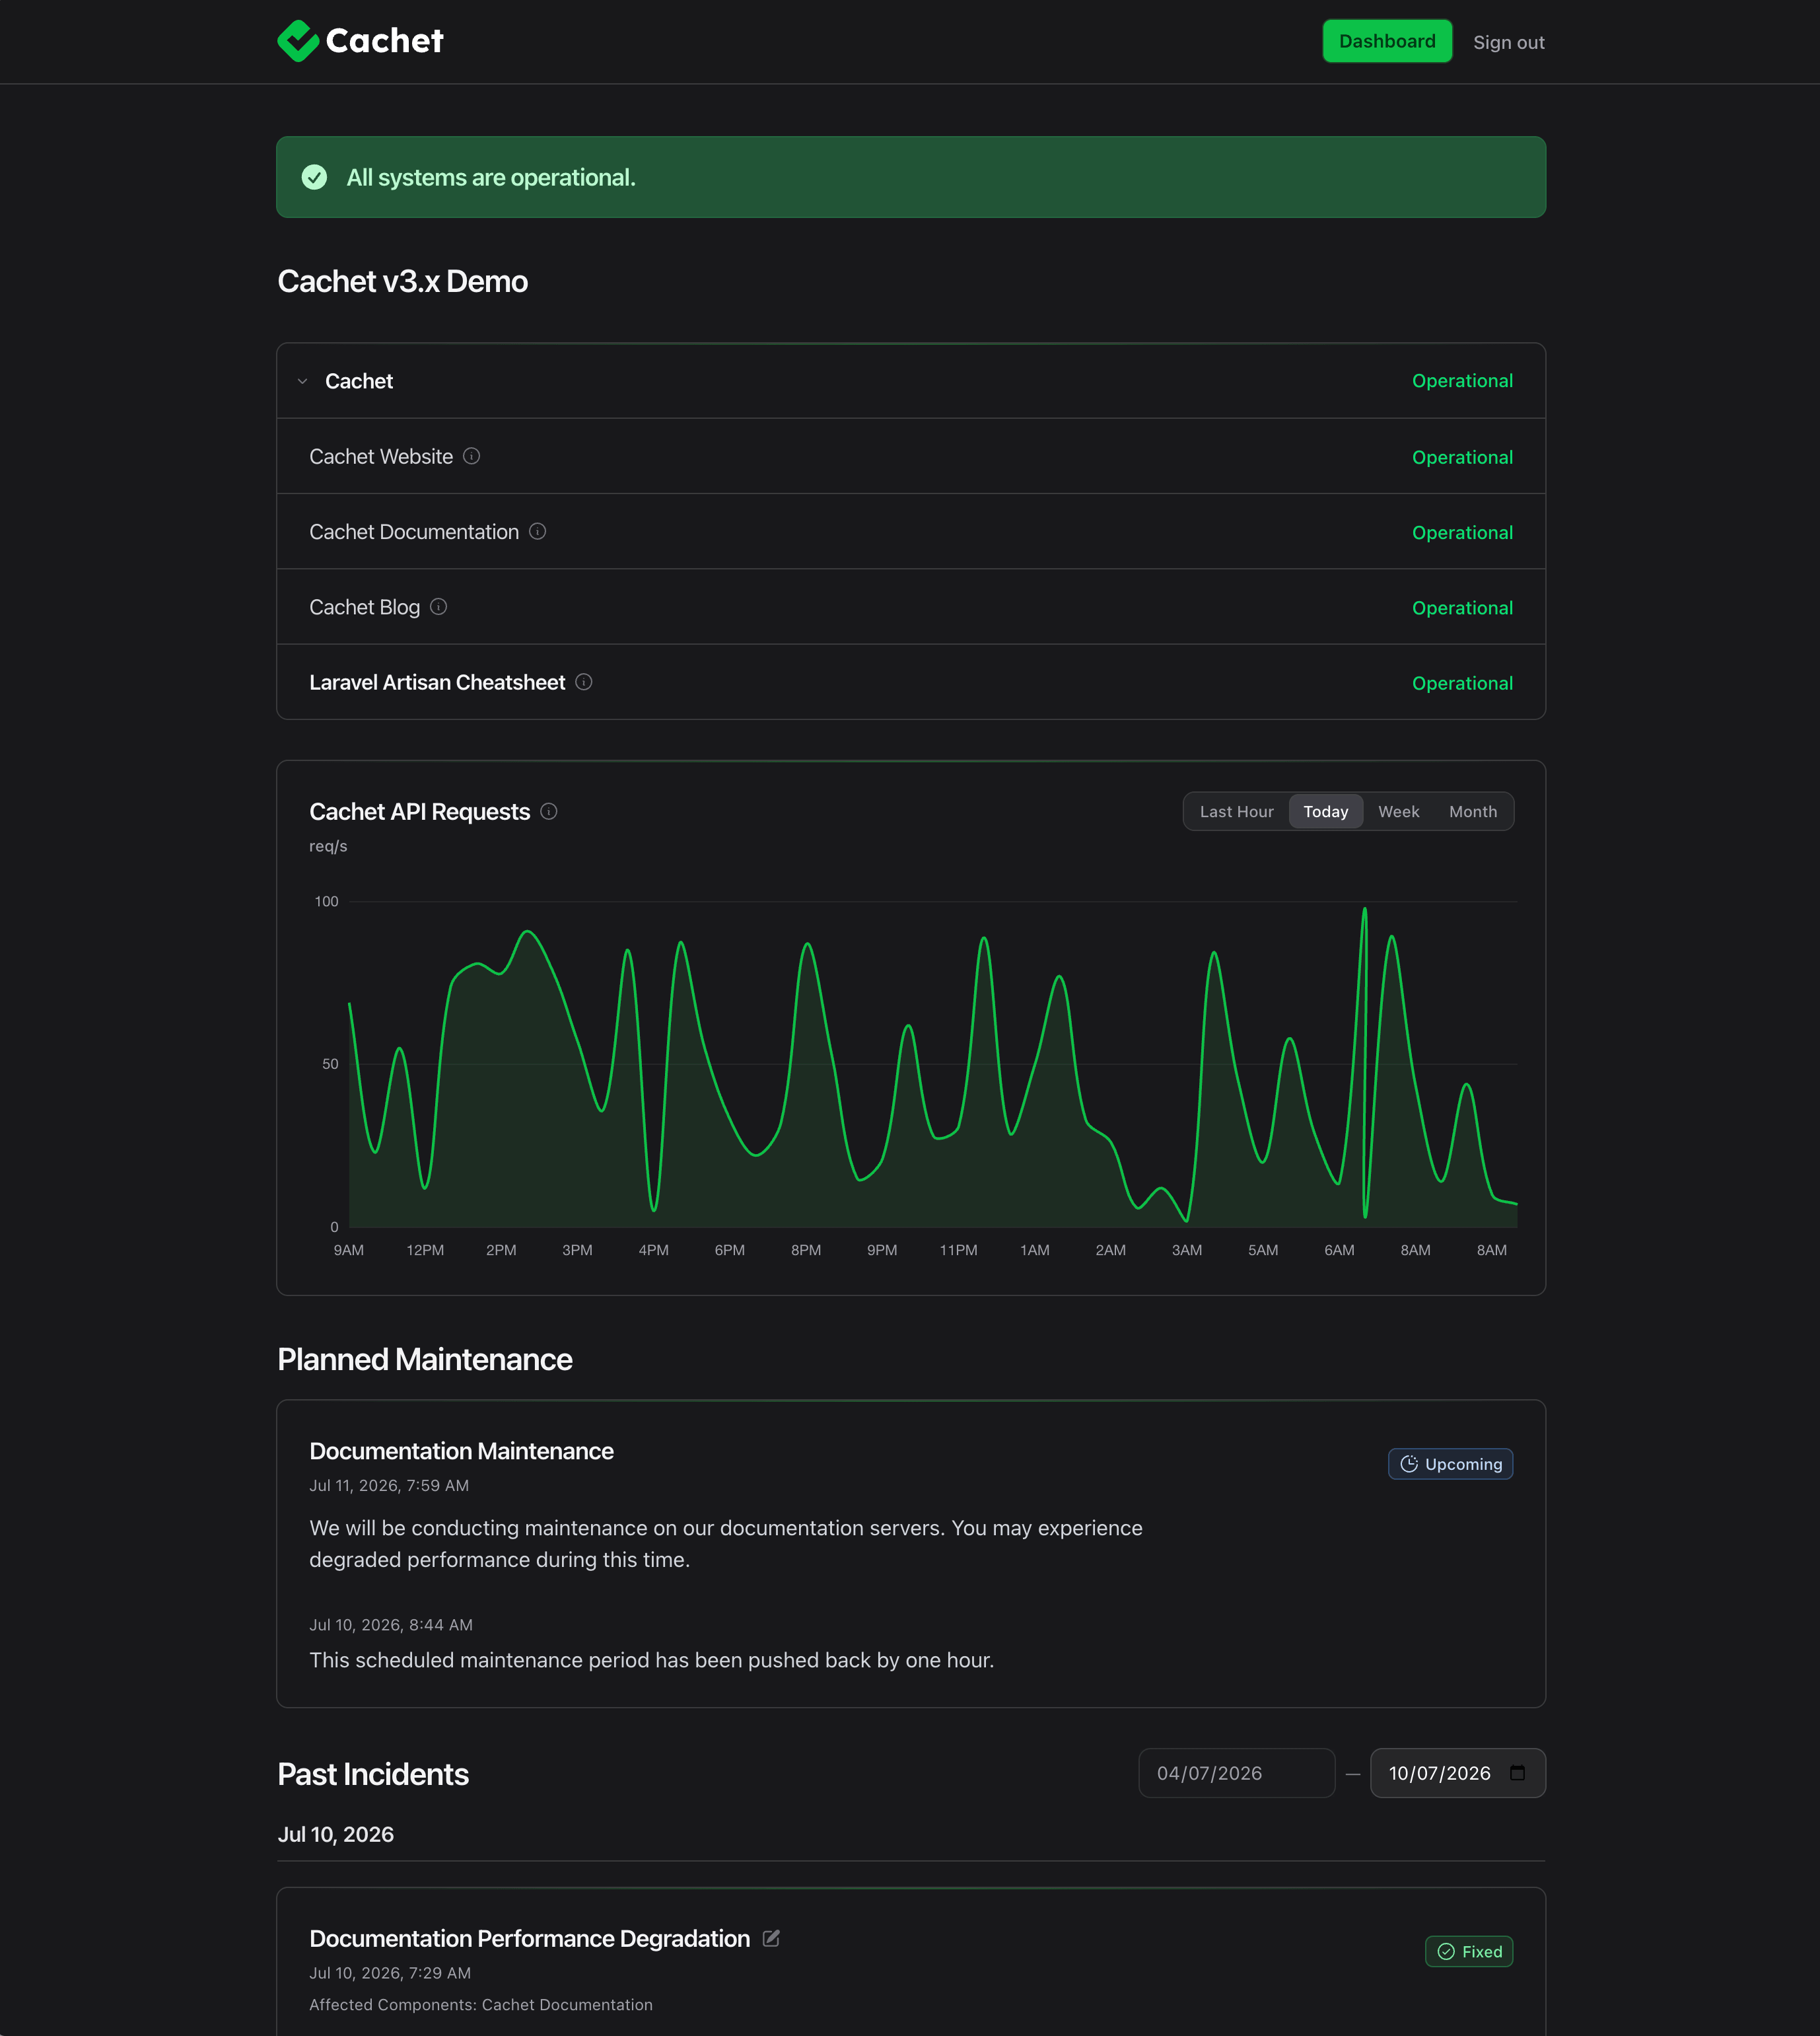
Task: Click the Jul 10, 2026, 7:29 AM timestamp
Action: pos(390,1973)
